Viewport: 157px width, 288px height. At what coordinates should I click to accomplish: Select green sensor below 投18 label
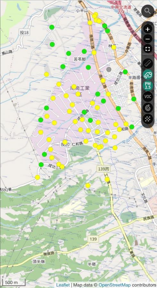tap(52, 44)
